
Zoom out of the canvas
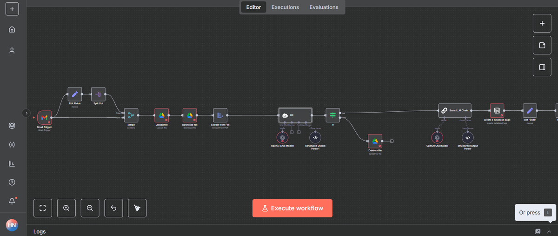(x=90, y=208)
